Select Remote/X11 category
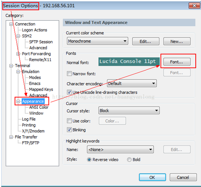The height and width of the screenshot is (187, 201). [x=40, y=60]
